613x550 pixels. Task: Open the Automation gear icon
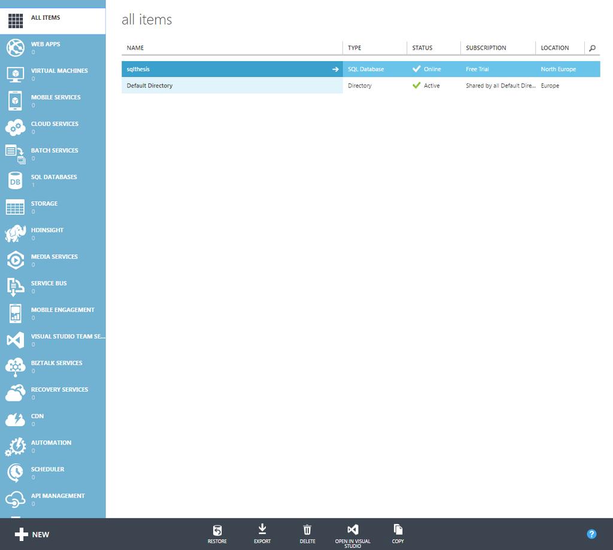coord(15,447)
